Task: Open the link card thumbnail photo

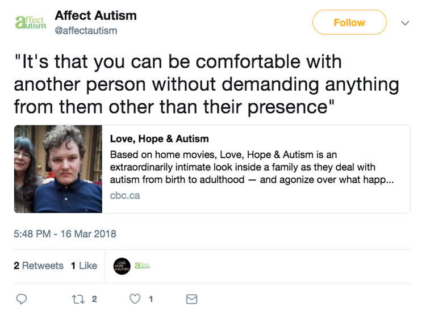Action: click(x=58, y=169)
